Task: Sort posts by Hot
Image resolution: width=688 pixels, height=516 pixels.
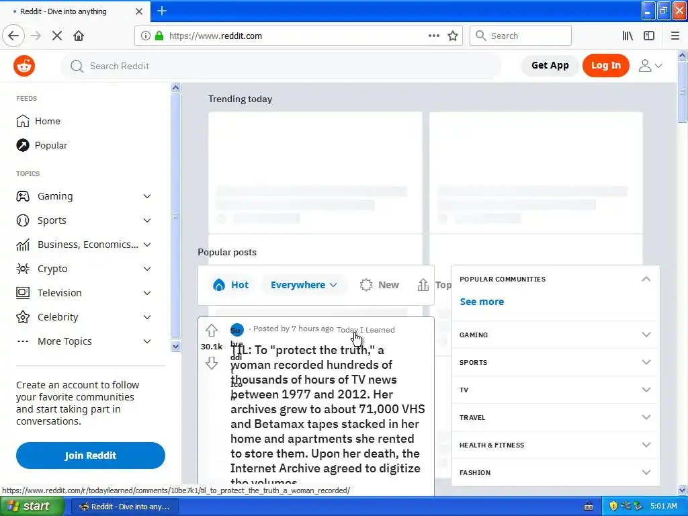Action: point(231,285)
